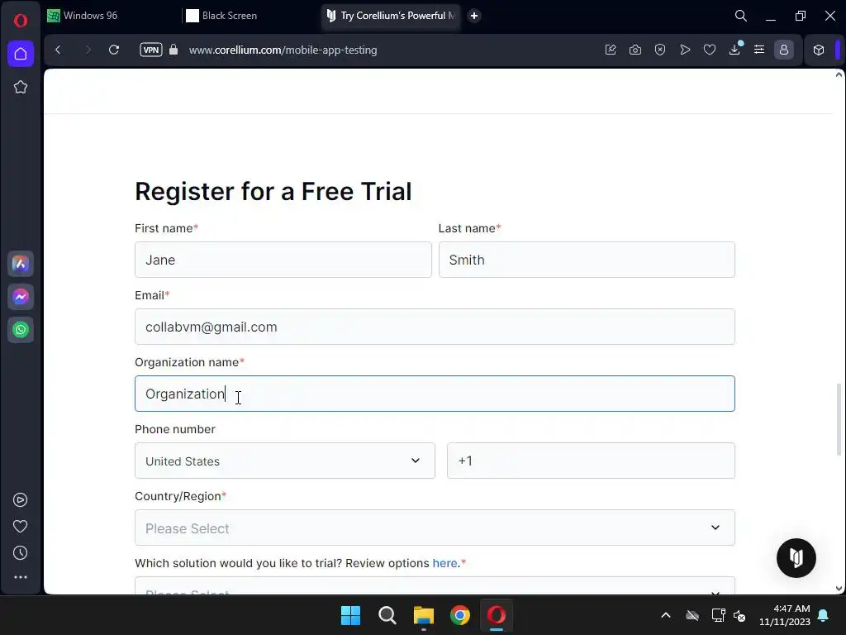This screenshot has height=635, width=846.
Task: Open the Windows Start menu
Action: point(350,615)
